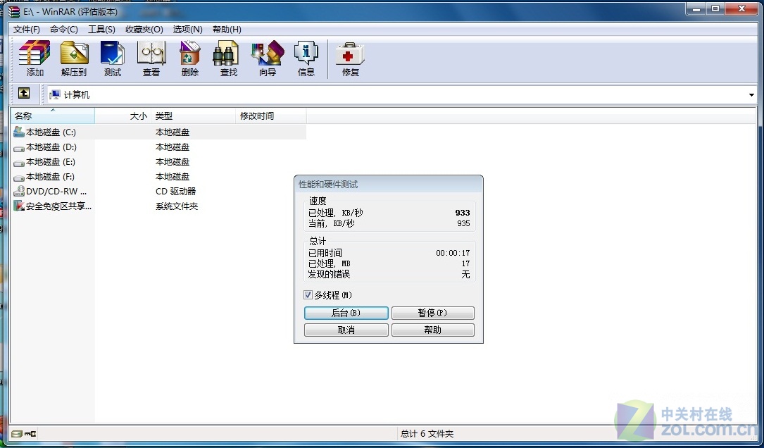Select the 本地磁盘 (C:) drive icon
This screenshot has height=448, width=764.
click(x=19, y=132)
